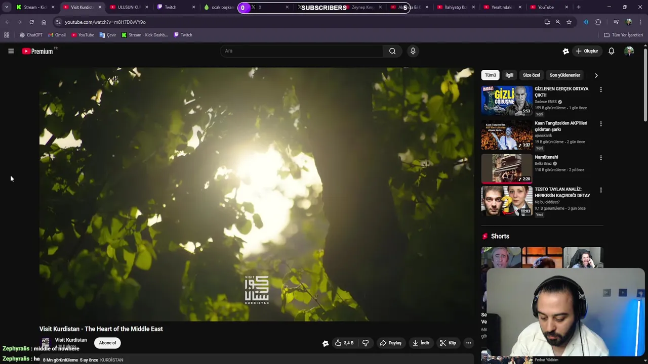Open GİZLİ GÖRÜŞME video thumbnail

tap(506, 101)
